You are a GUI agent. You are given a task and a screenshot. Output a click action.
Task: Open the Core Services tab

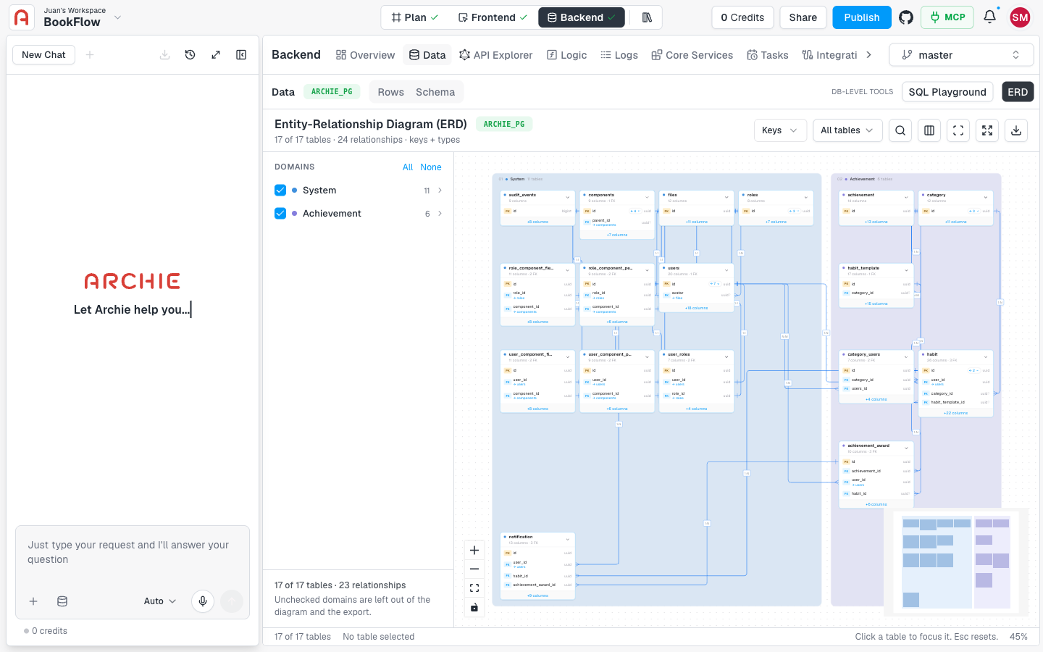pyautogui.click(x=692, y=55)
